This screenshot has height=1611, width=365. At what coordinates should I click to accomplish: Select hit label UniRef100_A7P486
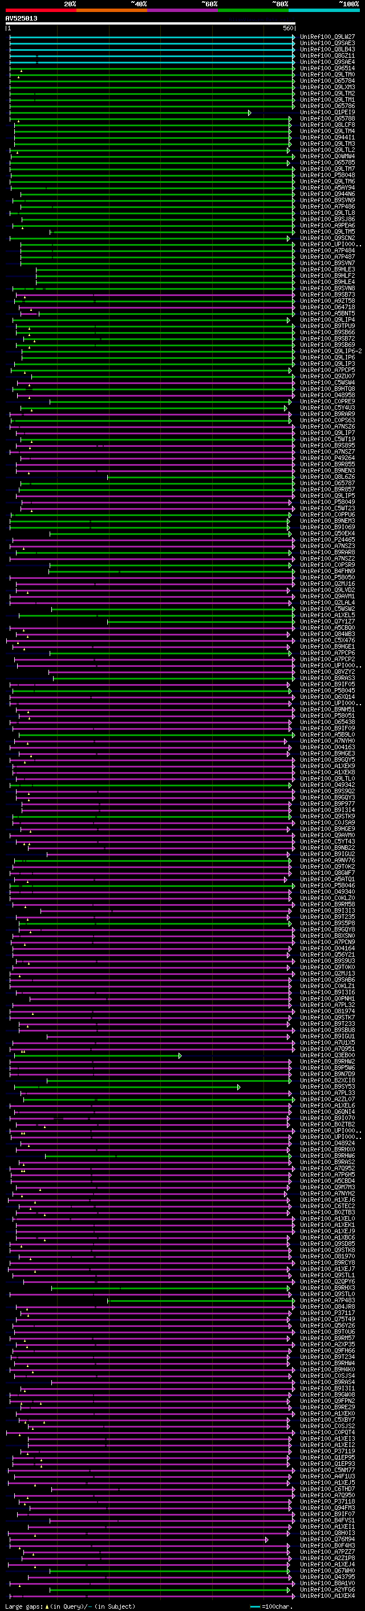click(x=327, y=207)
